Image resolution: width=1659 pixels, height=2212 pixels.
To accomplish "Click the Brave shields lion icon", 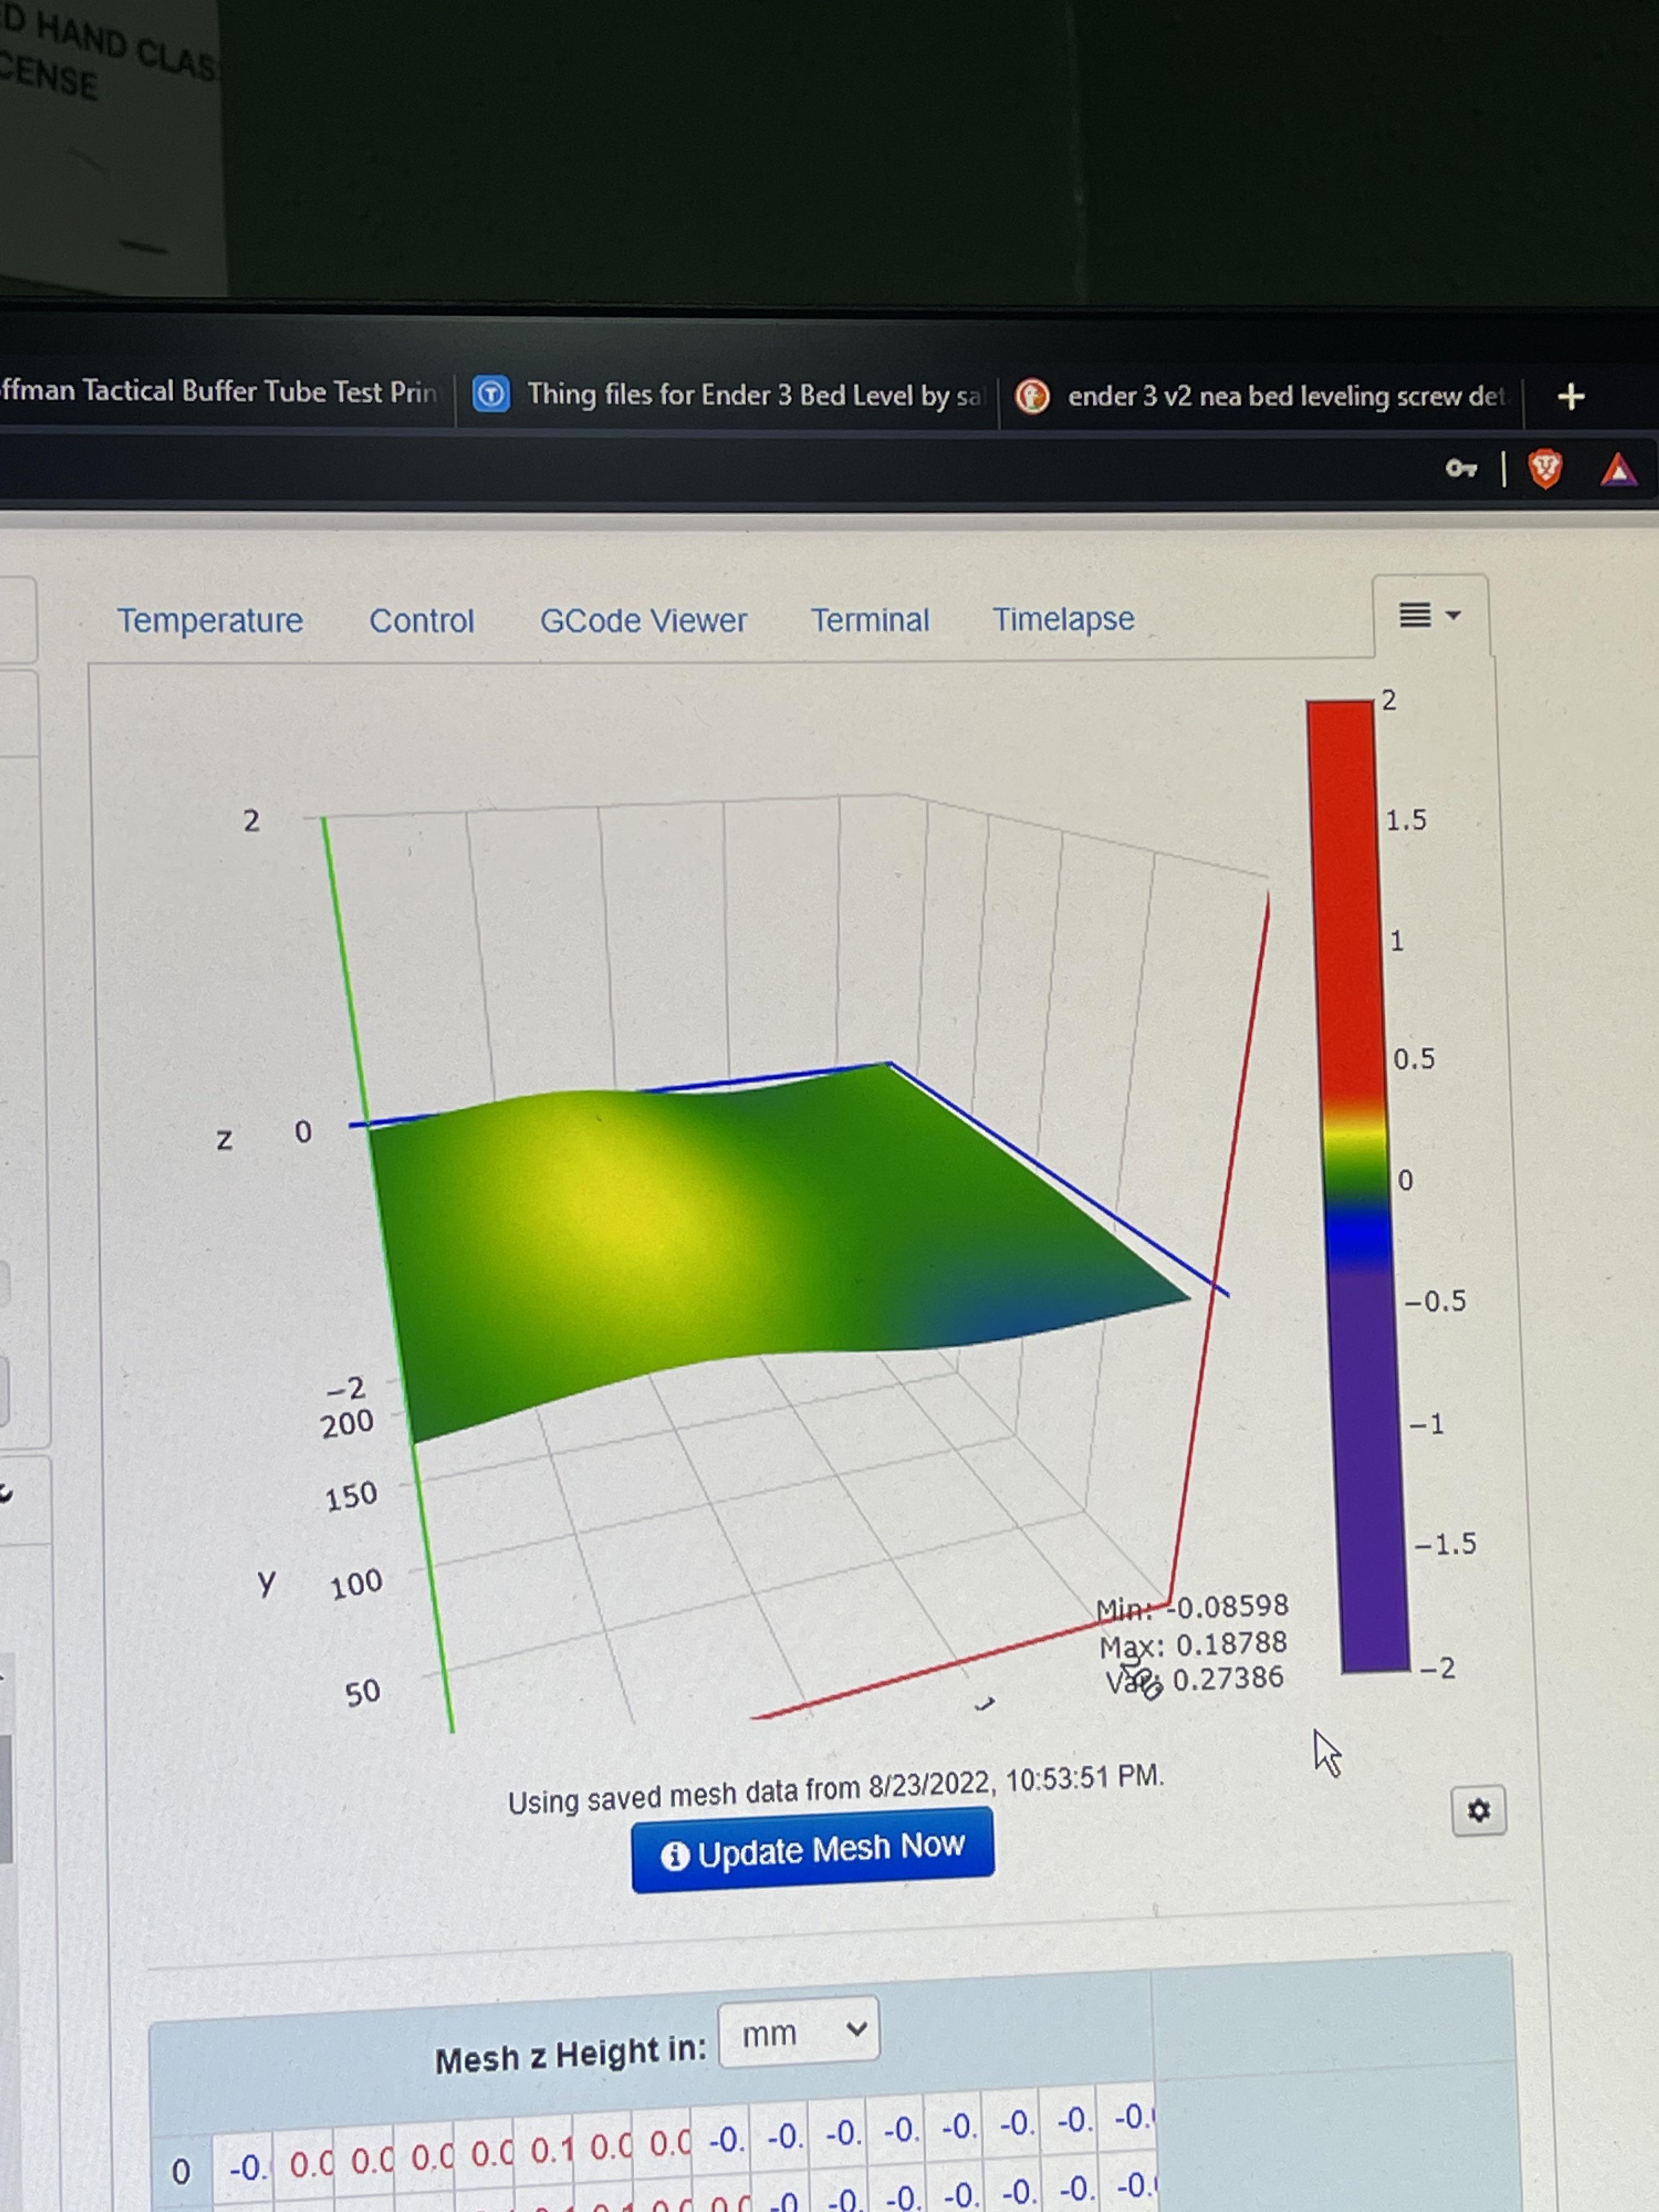I will click(1545, 468).
